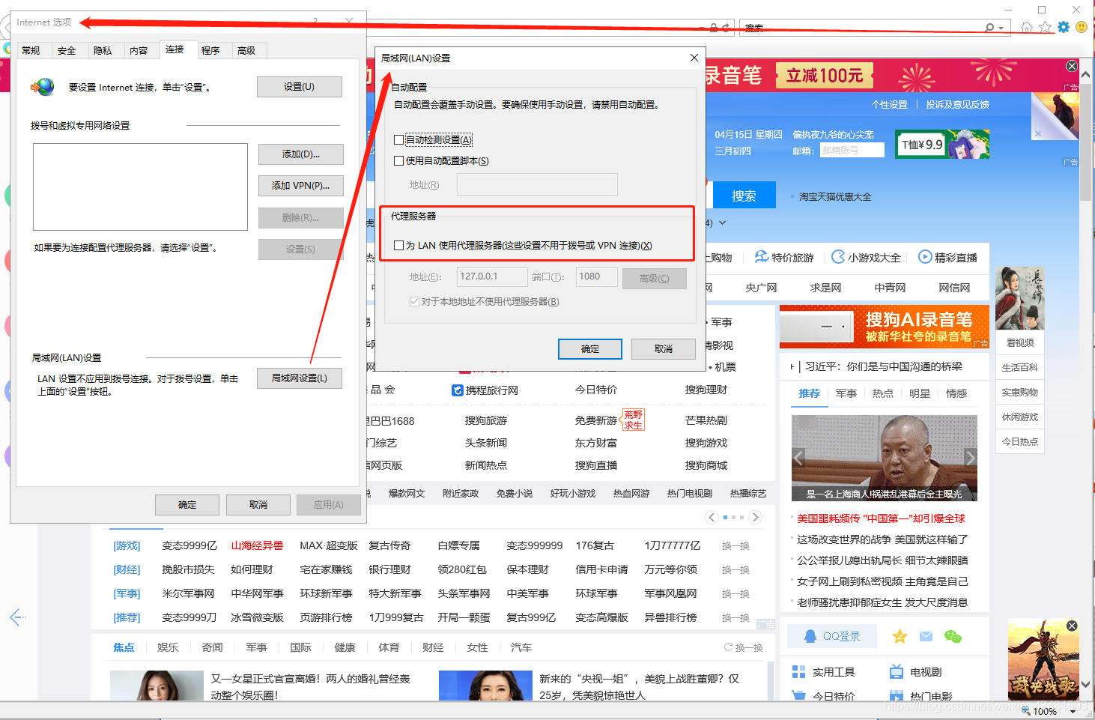This screenshot has width=1095, height=720.
Task: Switch to 隐私 tab
Action: point(103,50)
